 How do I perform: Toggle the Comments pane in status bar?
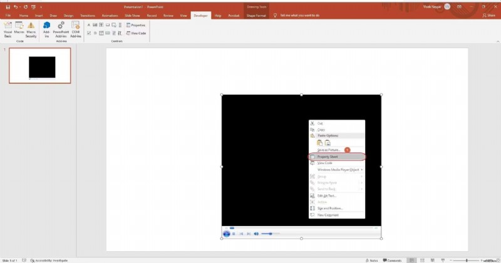tap(393, 260)
